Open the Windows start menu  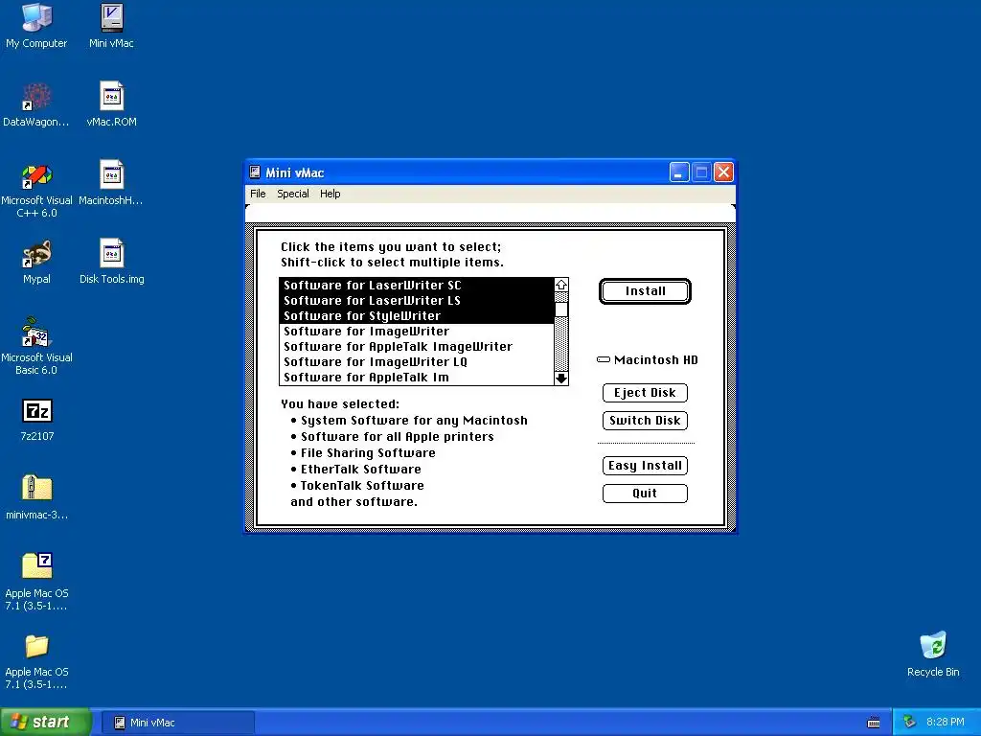pyautogui.click(x=45, y=723)
